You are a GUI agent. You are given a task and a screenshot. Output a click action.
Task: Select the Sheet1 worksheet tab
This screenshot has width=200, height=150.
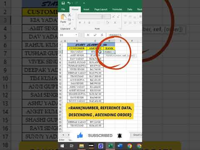click(137, 135)
